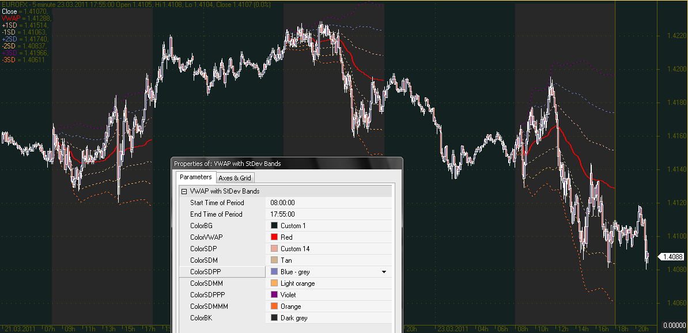Select the ColorSDMMM parameter row label

pyautogui.click(x=209, y=306)
